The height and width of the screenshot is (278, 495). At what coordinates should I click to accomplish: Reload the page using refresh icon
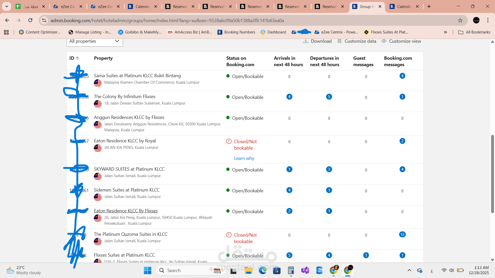[x=30, y=20]
